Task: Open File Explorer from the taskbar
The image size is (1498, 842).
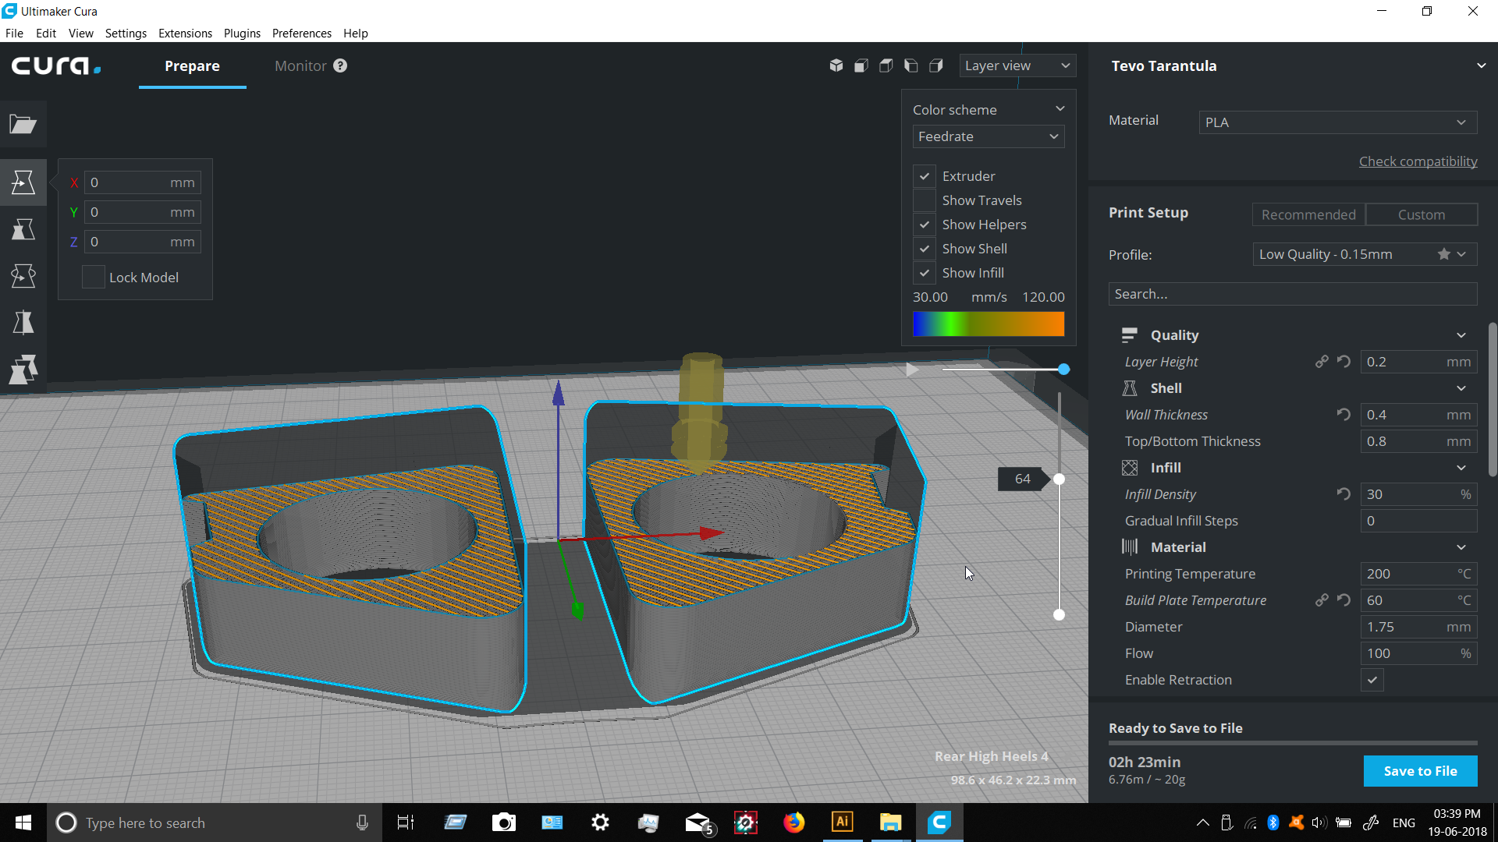Action: pos(891,823)
